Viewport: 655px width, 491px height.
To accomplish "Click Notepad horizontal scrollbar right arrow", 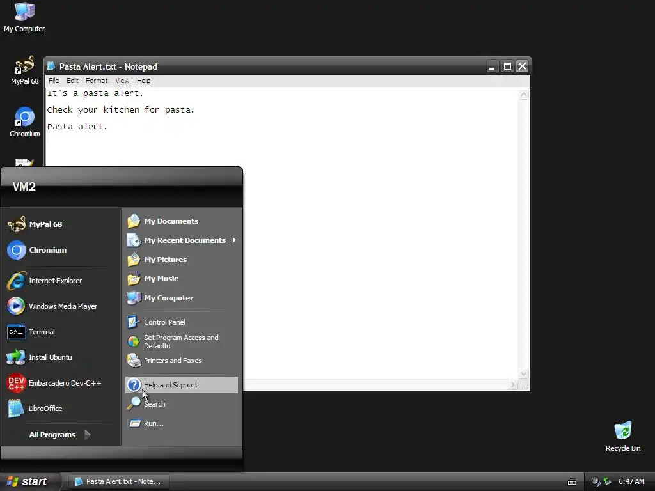I will pos(512,384).
